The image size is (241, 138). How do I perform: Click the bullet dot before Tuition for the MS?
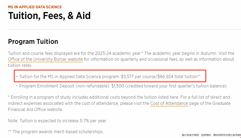[17, 76]
